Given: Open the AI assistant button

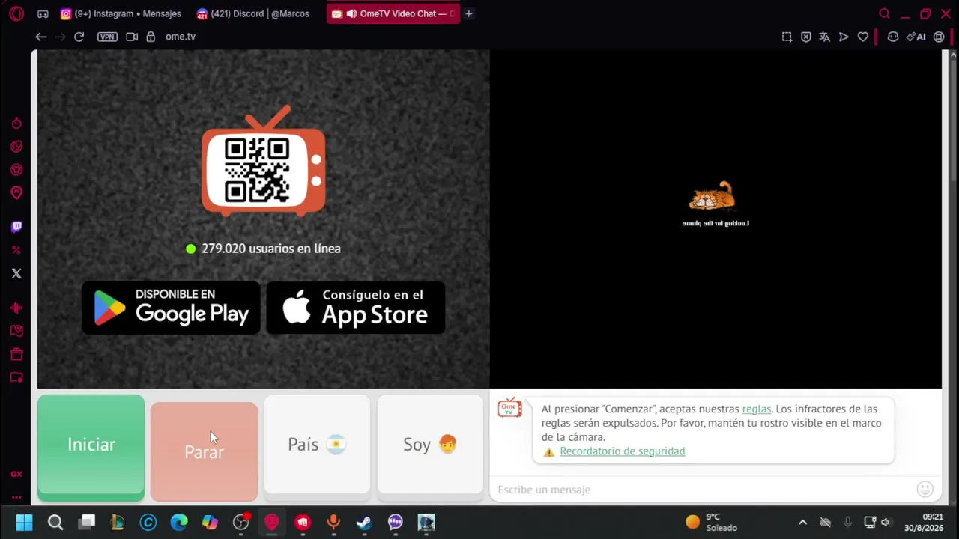Looking at the screenshot, I should click(916, 37).
